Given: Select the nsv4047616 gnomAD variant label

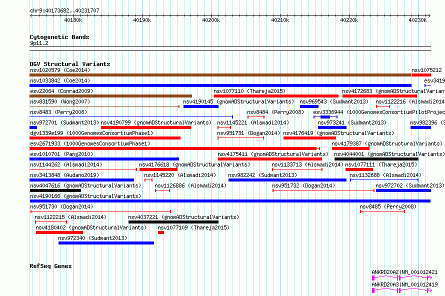Looking at the screenshot, I should tap(85, 185).
